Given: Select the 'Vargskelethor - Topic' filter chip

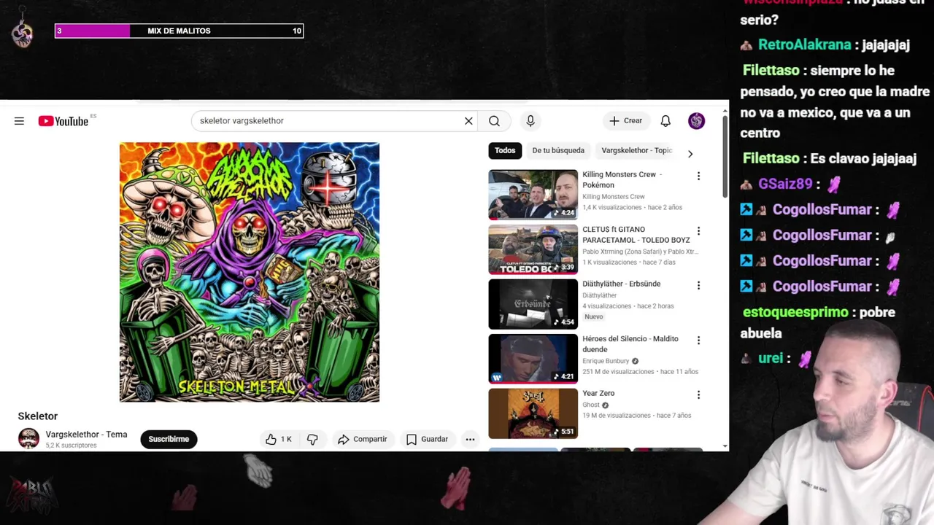Looking at the screenshot, I should click(x=636, y=150).
